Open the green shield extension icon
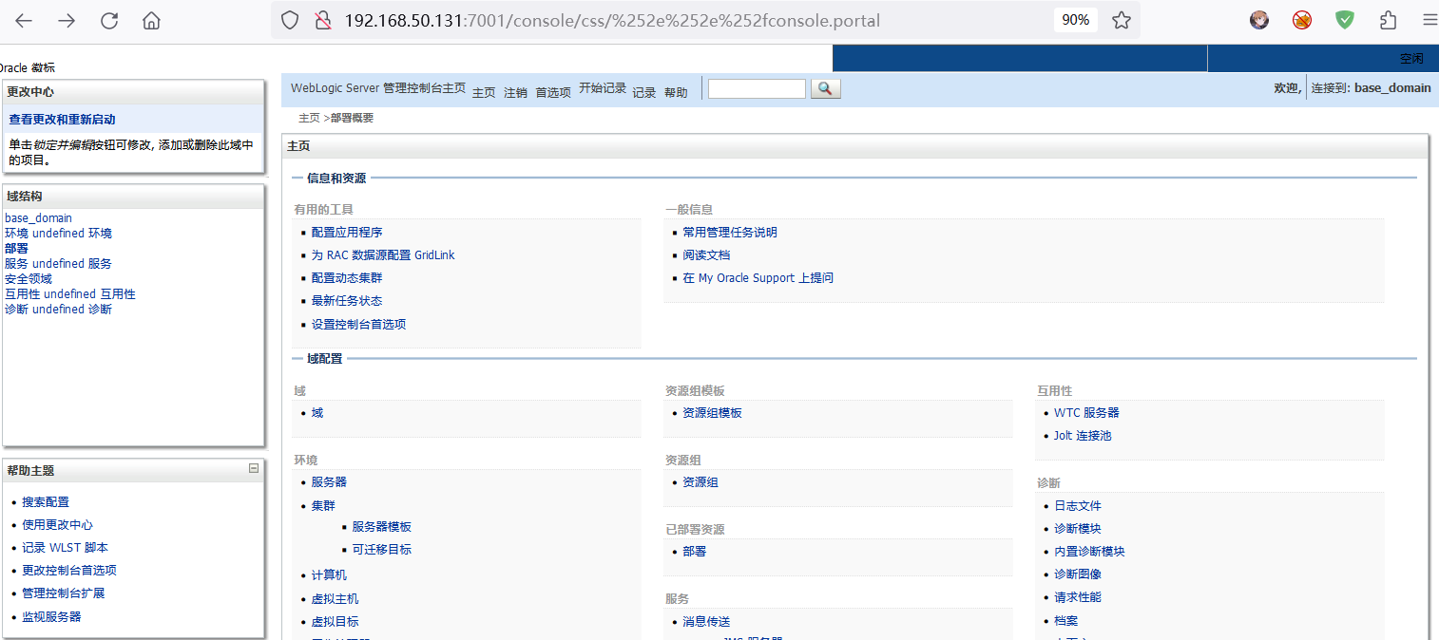Screen dimensions: 1439x640 (1345, 20)
